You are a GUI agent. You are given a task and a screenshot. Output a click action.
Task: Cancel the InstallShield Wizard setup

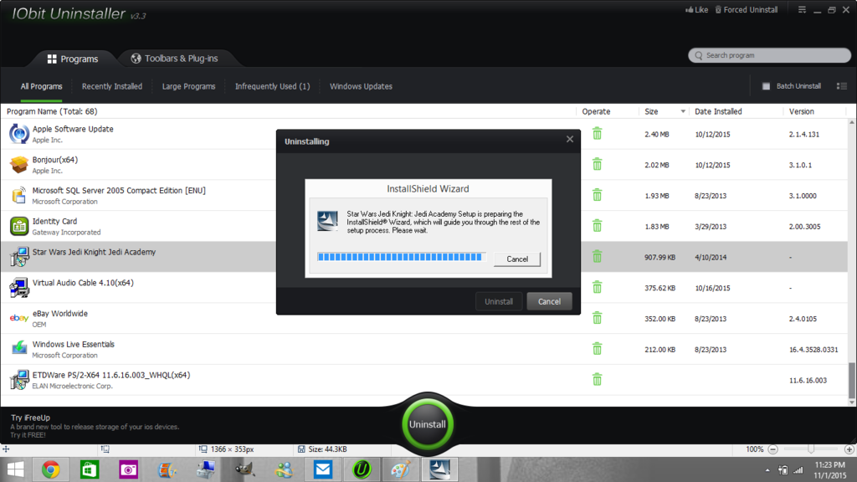517,259
